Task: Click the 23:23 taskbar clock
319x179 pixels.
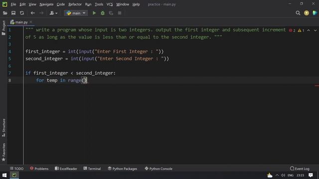Action: click(300, 175)
